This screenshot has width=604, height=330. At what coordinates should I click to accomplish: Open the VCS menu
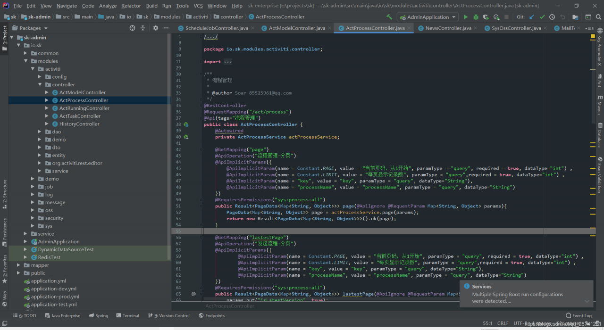[x=198, y=6]
